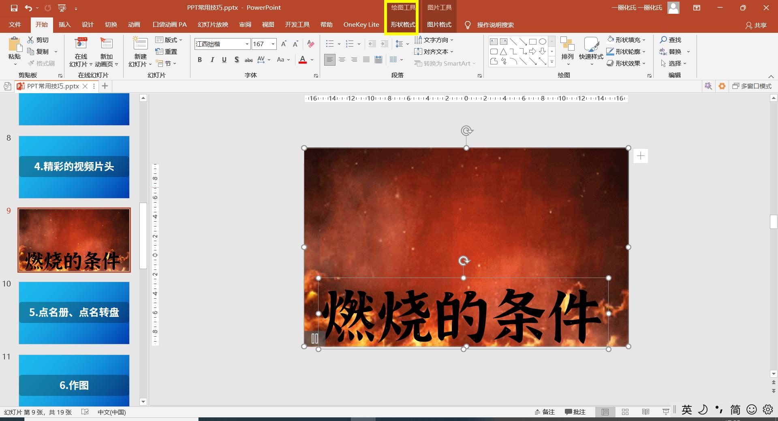This screenshot has height=421, width=778.
Task: Click the increase font size icon
Action: click(x=284, y=44)
